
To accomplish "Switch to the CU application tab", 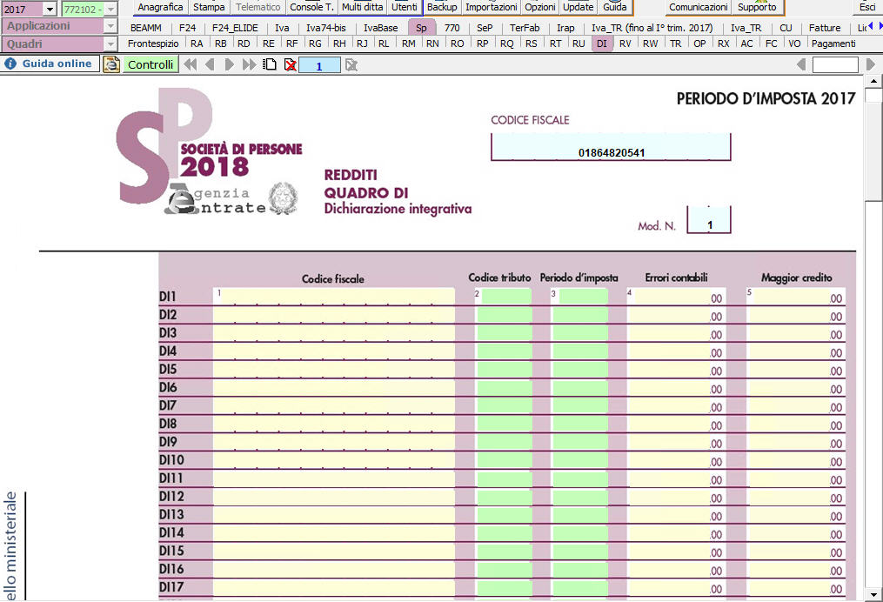I will coord(786,28).
